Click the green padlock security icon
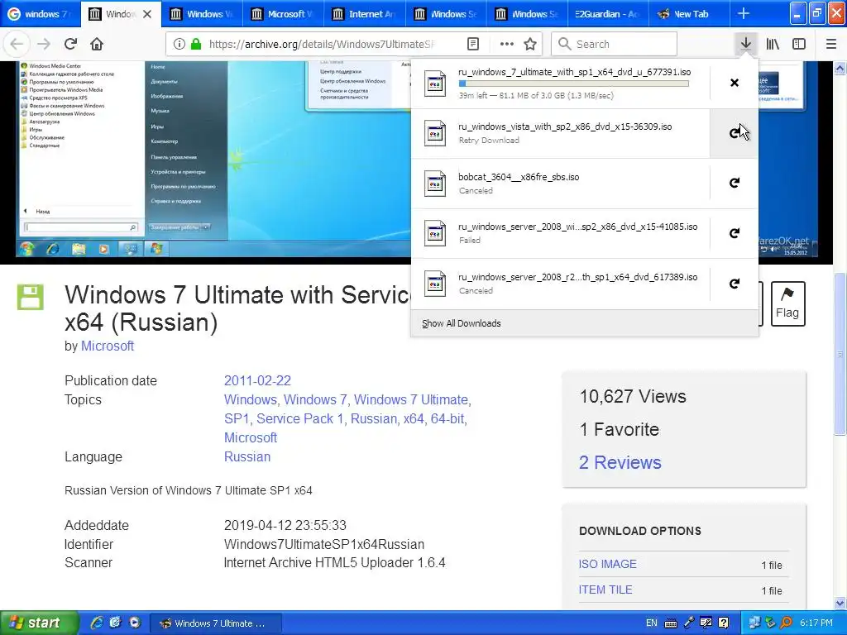847x635 pixels. pyautogui.click(x=195, y=44)
